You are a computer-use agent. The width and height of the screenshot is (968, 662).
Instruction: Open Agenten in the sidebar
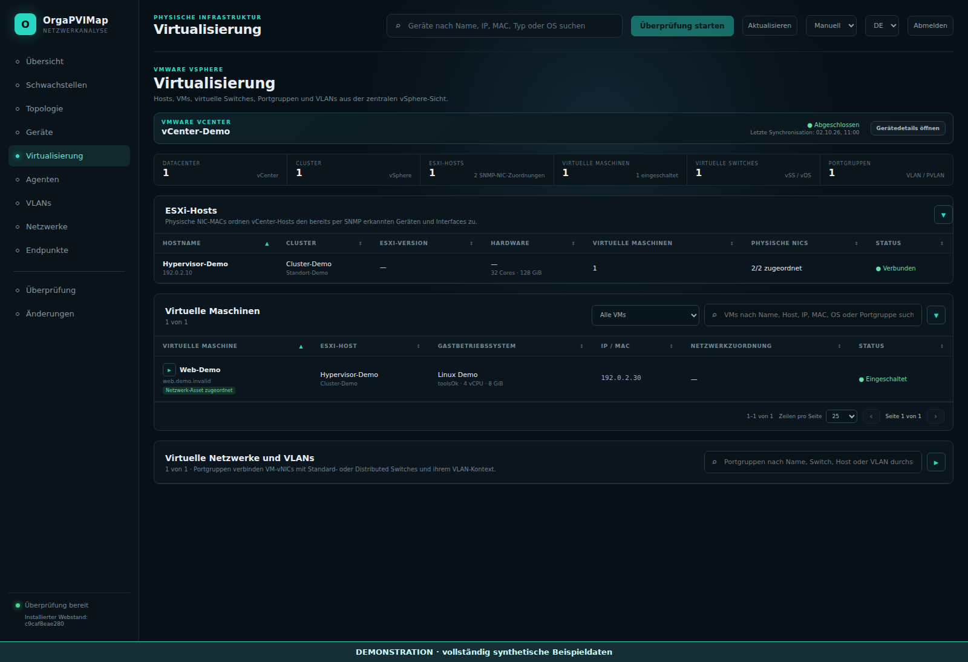(69, 179)
